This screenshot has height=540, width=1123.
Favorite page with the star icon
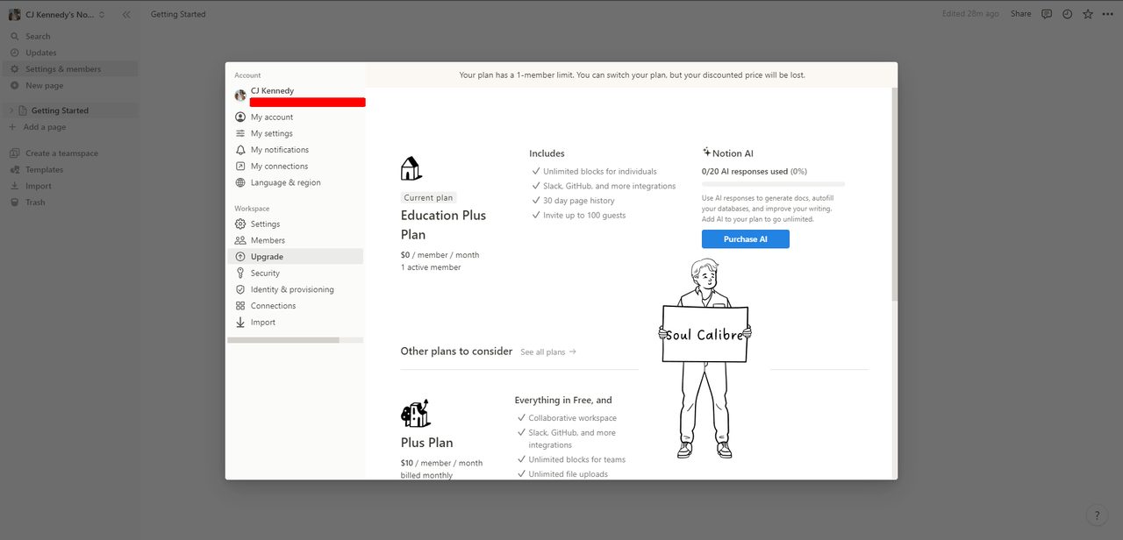[1088, 14]
